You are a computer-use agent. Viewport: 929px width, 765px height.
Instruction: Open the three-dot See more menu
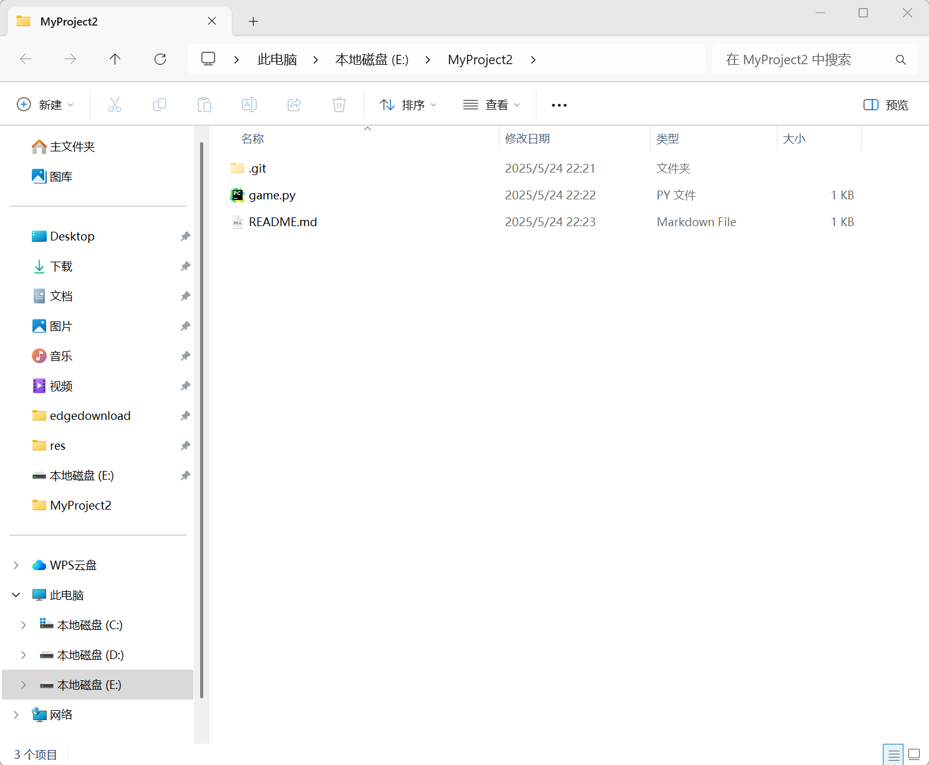pos(559,105)
